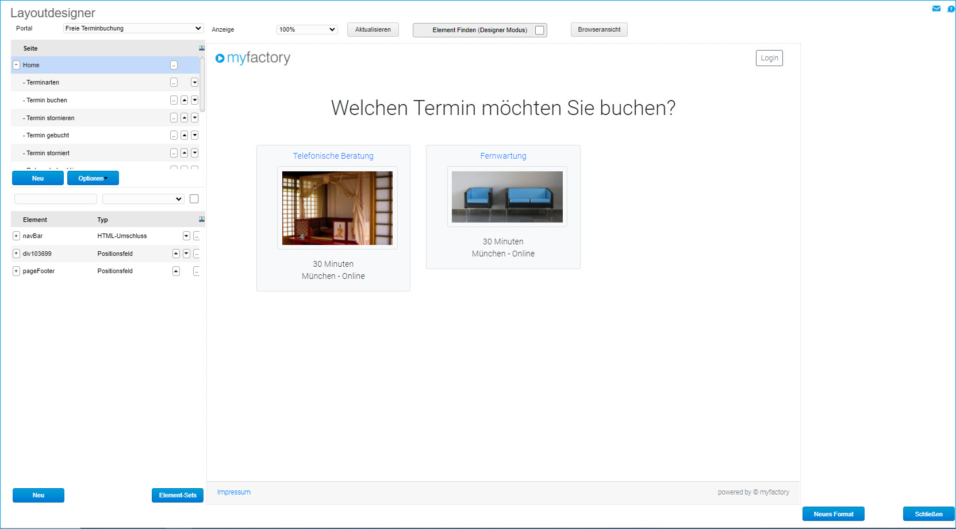Move Termin storniert page down
Image resolution: width=956 pixels, height=529 pixels.
coord(194,153)
